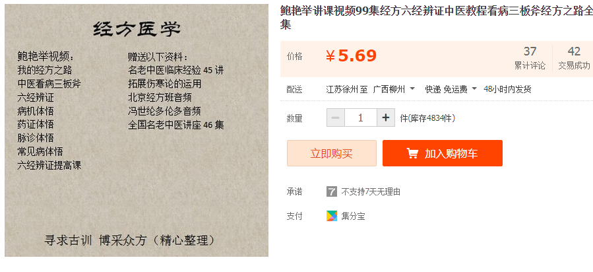The image size is (593, 272).
Task: Click the 经方医学 product image
Action: (x=137, y=130)
